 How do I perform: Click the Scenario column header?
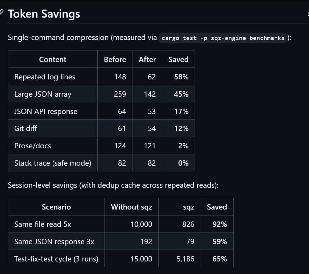coord(56,207)
